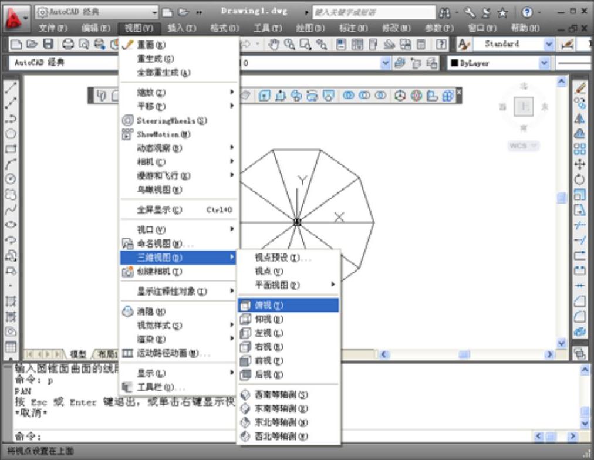Image resolution: width=594 pixels, height=460 pixels.
Task: Open the 格式 menu in the menu bar
Action: pos(224,28)
